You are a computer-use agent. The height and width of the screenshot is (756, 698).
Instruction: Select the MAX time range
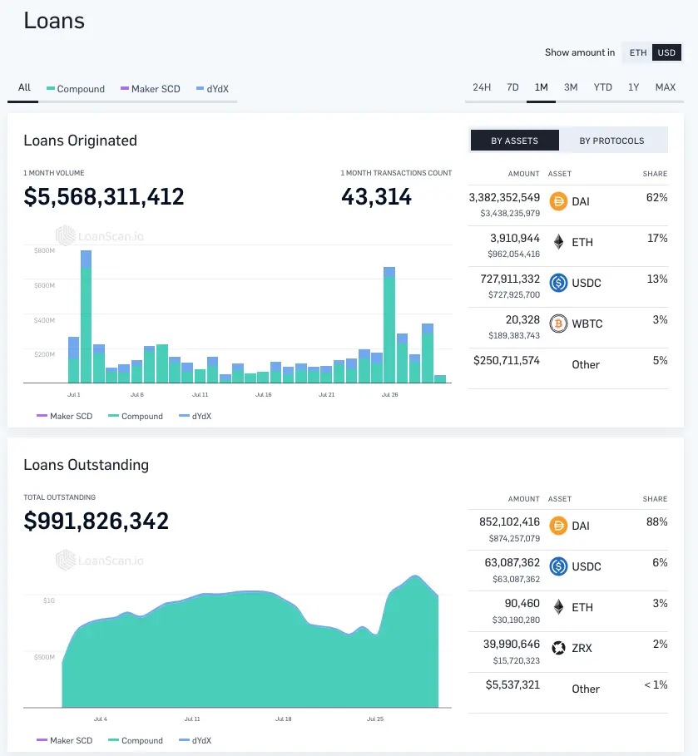666,87
